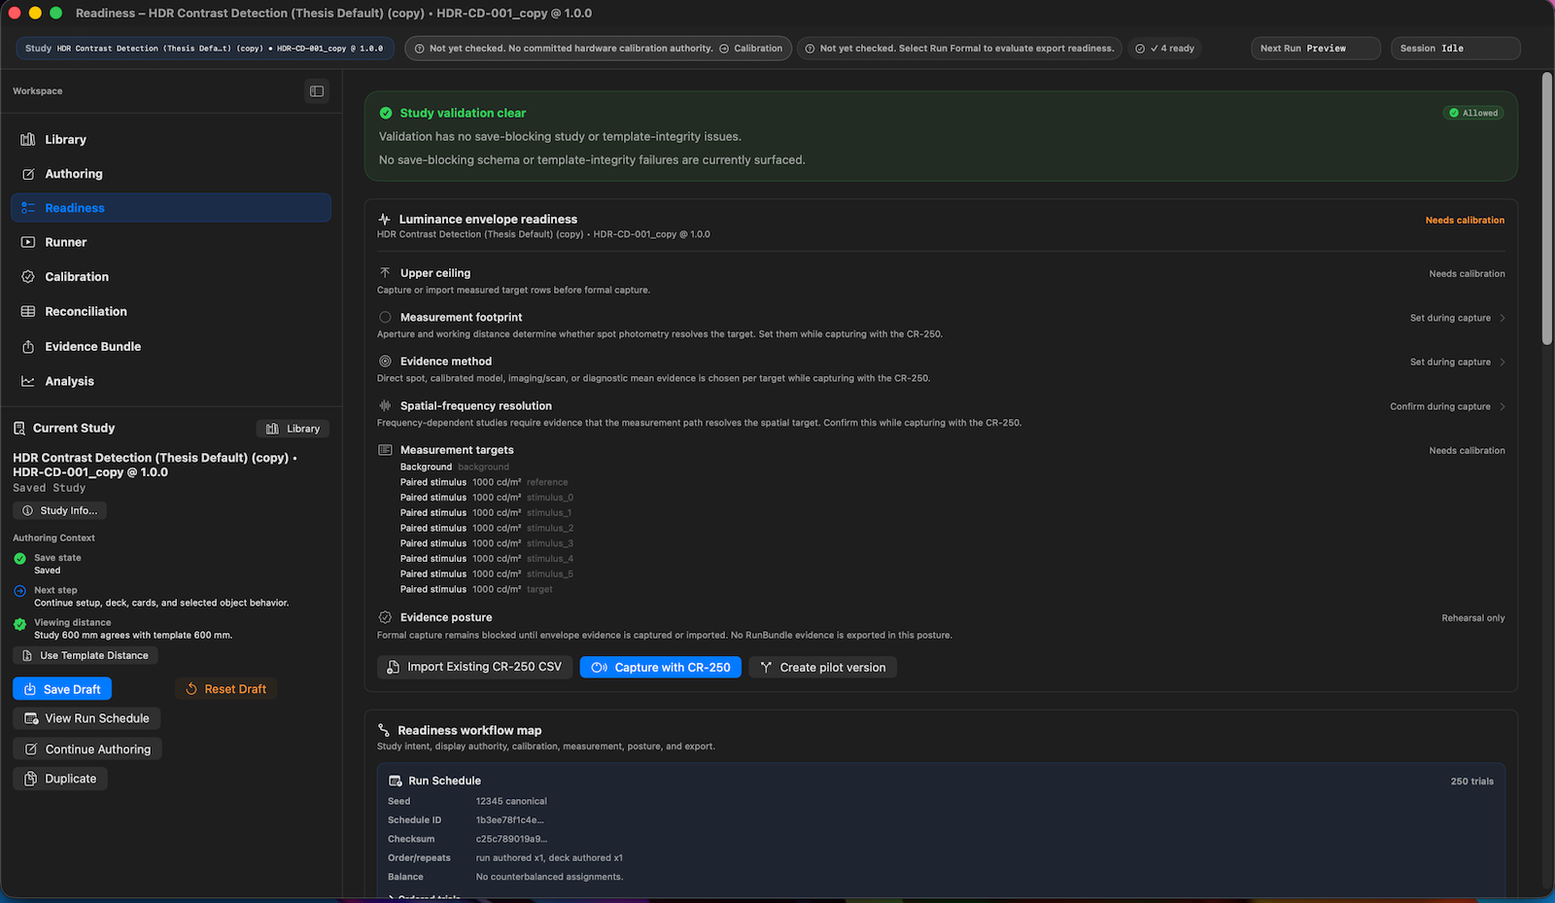Click the Study validation clear check icon

pyautogui.click(x=386, y=113)
